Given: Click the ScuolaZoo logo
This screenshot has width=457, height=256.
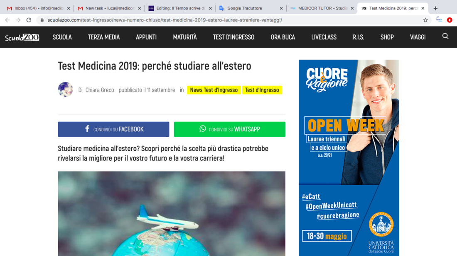Looking at the screenshot, I should tap(22, 37).
